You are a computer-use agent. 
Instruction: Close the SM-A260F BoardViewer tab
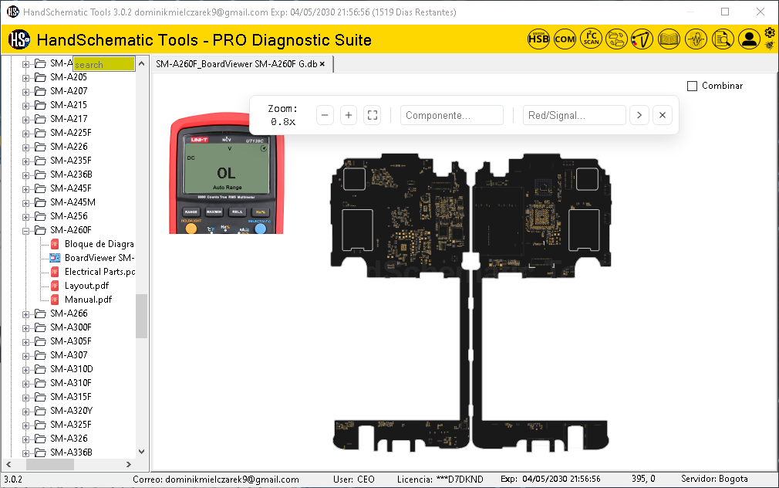[322, 63]
